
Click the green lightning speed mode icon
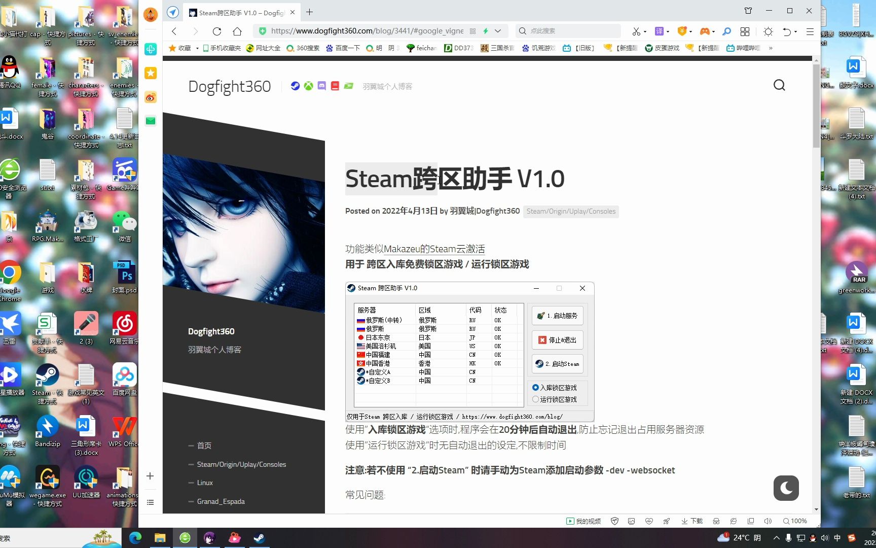(x=486, y=31)
